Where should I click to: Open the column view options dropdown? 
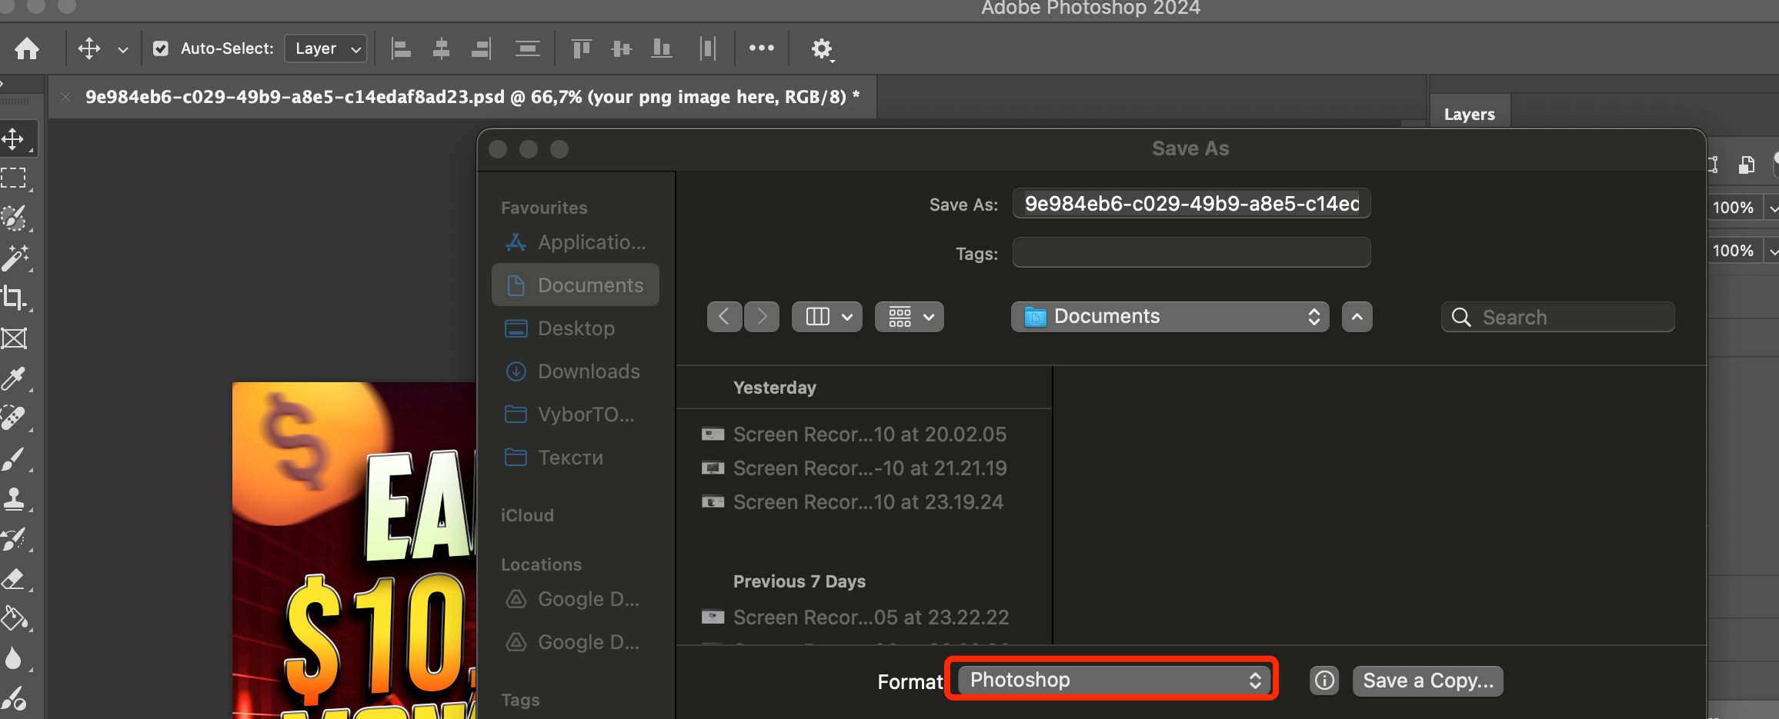point(827,317)
